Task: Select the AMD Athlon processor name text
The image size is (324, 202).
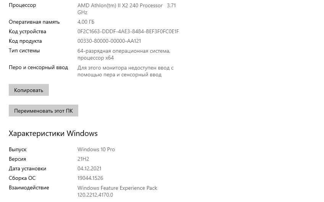Action: tap(120, 6)
